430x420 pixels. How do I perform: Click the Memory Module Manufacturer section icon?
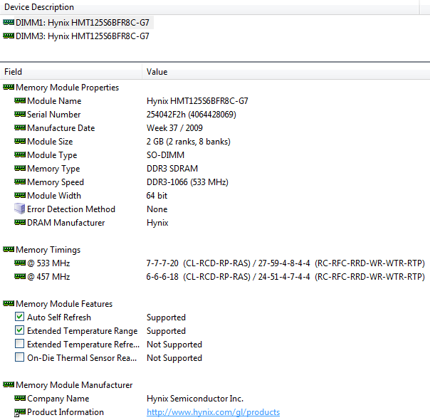click(x=9, y=385)
